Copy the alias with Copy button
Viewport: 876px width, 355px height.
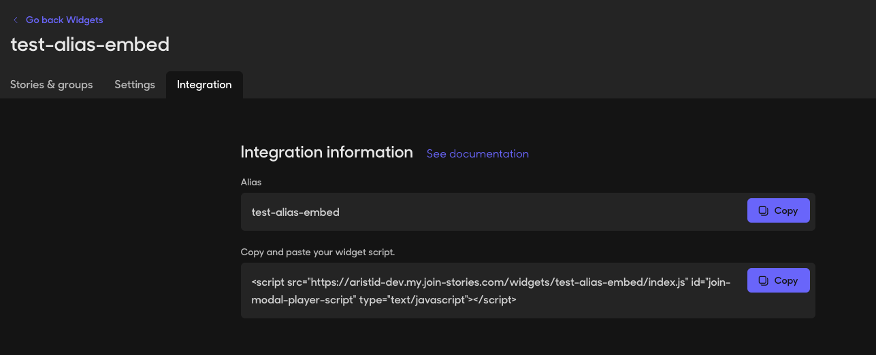pyautogui.click(x=779, y=210)
